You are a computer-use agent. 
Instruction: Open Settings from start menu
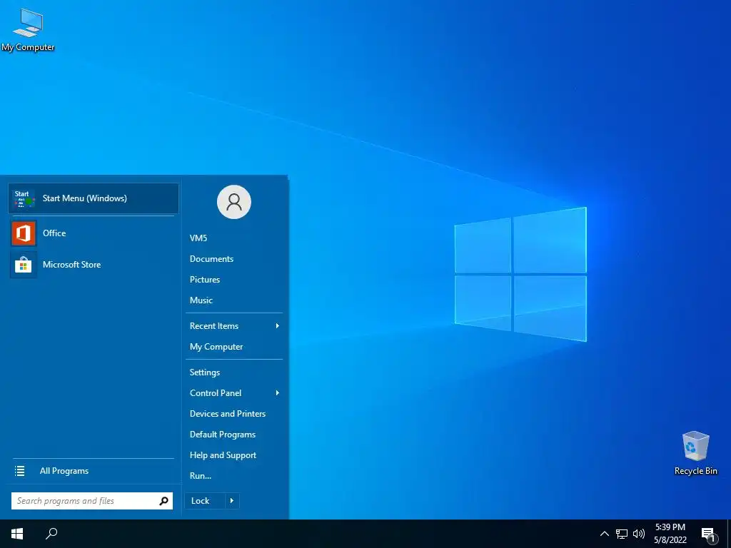205,372
